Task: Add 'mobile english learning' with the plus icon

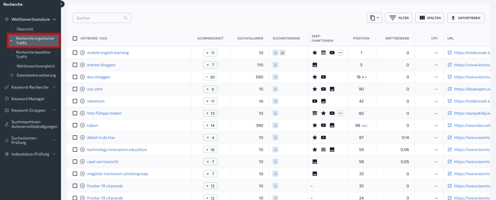Action: (x=82, y=53)
